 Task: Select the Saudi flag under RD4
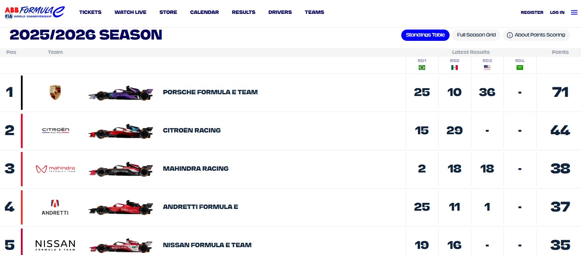click(520, 67)
